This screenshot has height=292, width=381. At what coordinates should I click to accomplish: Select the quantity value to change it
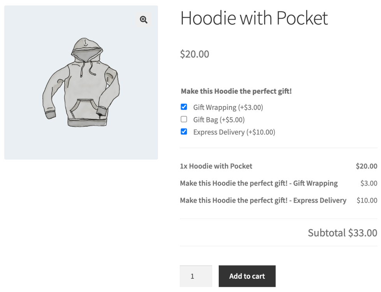196,276
